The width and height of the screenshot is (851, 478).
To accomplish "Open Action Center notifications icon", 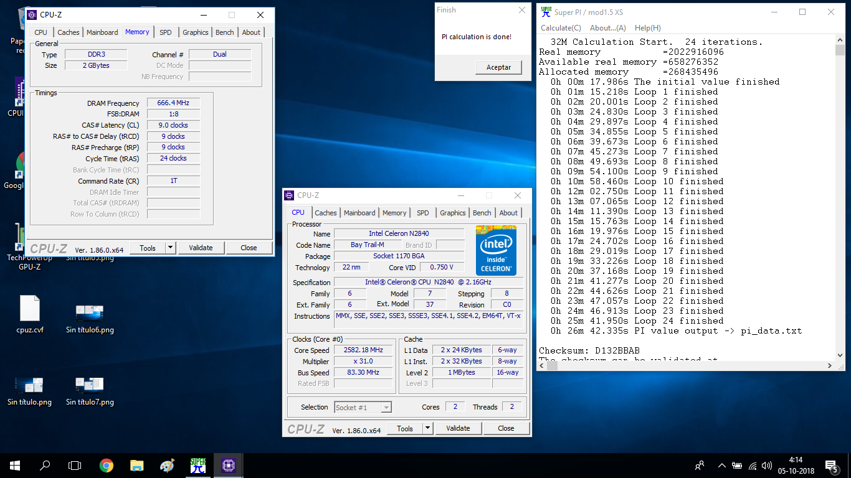I will coord(831,465).
